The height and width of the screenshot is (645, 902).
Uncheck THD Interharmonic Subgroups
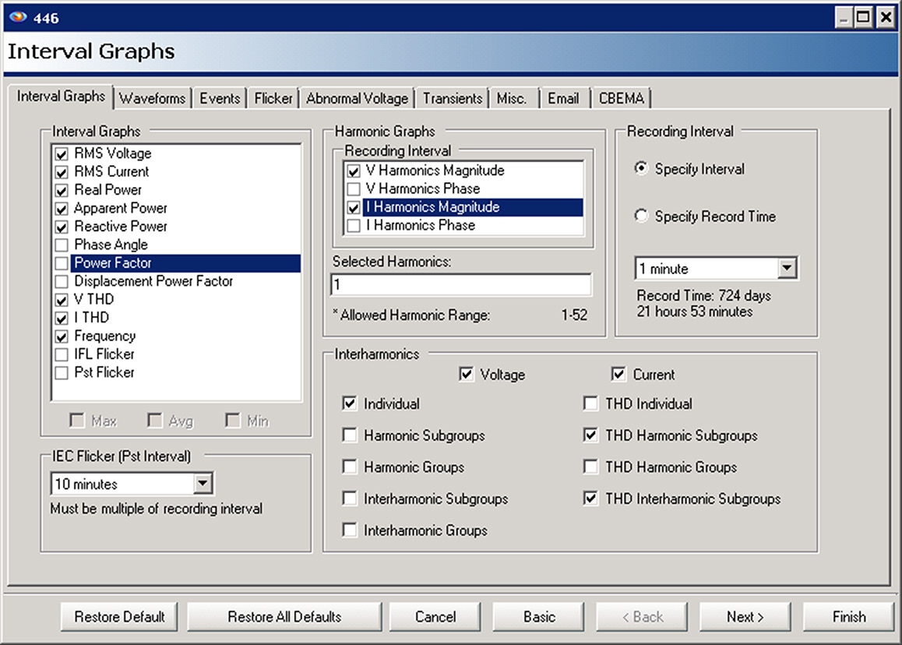pos(590,499)
